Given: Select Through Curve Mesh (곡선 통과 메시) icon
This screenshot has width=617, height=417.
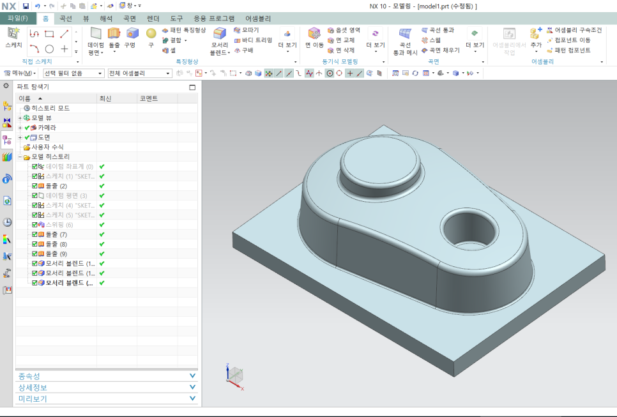Looking at the screenshot, I should (405, 33).
